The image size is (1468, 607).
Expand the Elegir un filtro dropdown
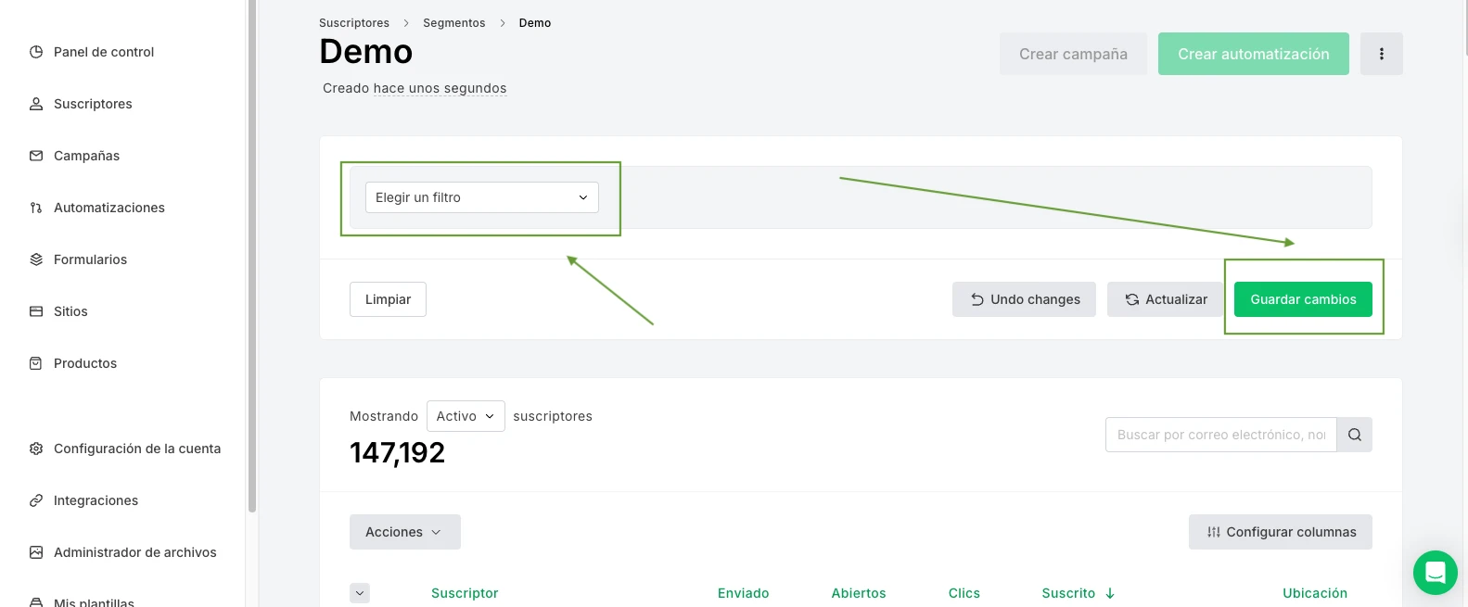[481, 197]
